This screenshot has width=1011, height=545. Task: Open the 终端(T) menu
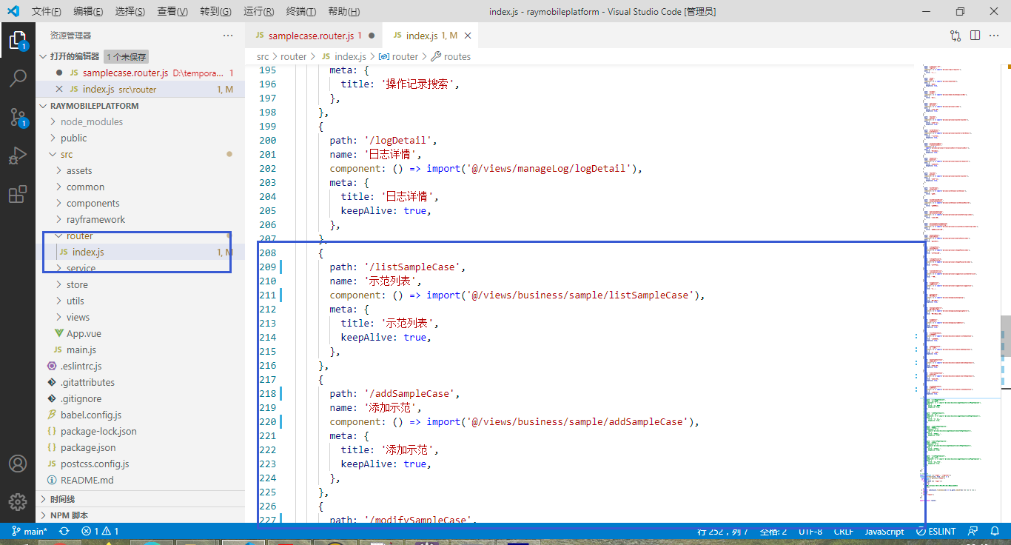click(x=301, y=12)
